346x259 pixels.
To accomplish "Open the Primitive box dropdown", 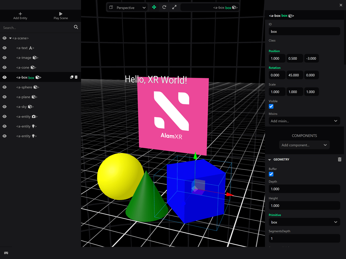I will (x=304, y=222).
